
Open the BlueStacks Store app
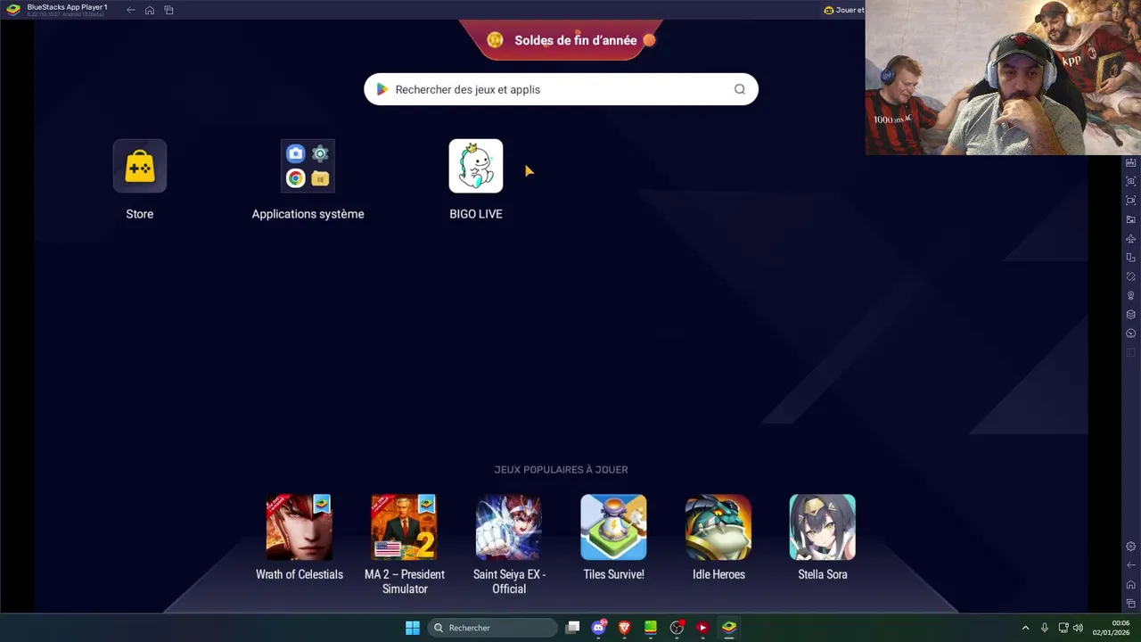140,167
